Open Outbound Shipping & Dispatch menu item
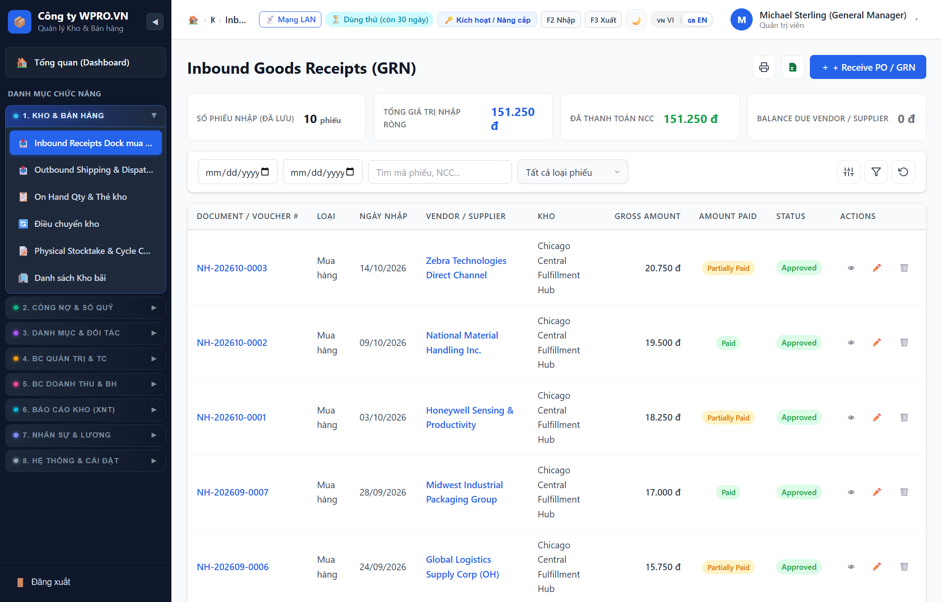The height and width of the screenshot is (602, 942). click(x=85, y=170)
